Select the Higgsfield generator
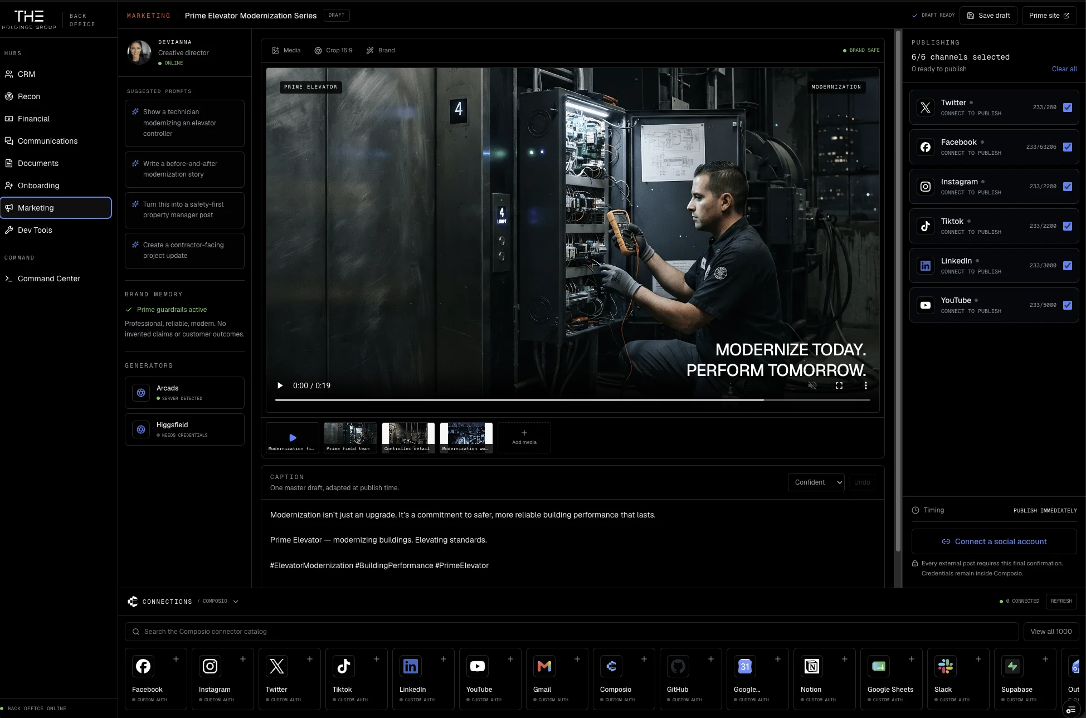The width and height of the screenshot is (1086, 718). pyautogui.click(x=184, y=429)
